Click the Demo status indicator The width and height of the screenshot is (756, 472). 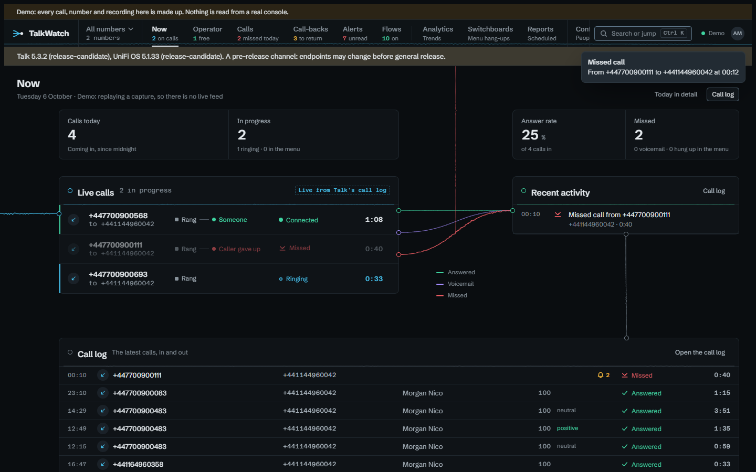[x=712, y=34]
